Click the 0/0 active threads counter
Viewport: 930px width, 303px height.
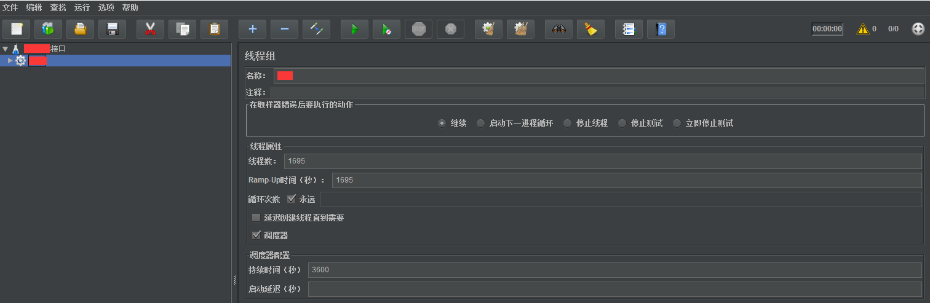[893, 29]
